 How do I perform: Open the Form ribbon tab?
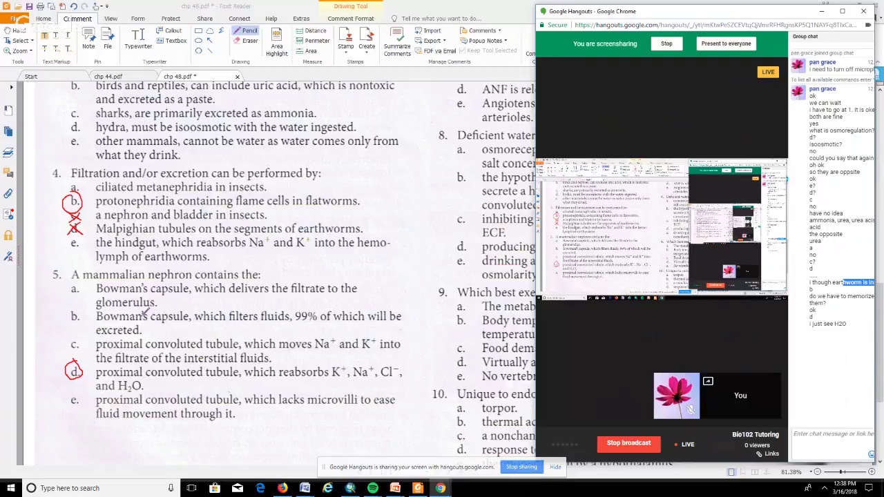tap(137, 19)
